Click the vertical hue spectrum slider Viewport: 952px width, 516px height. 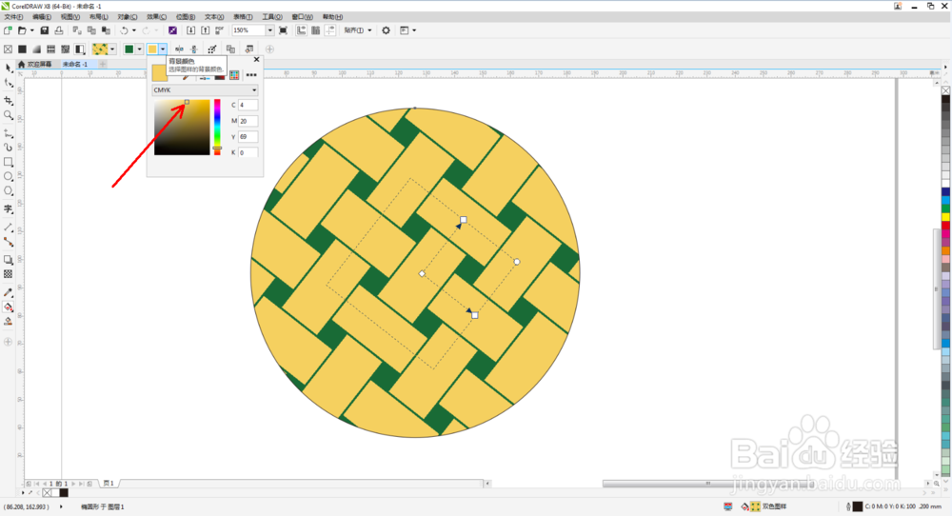coord(217,127)
